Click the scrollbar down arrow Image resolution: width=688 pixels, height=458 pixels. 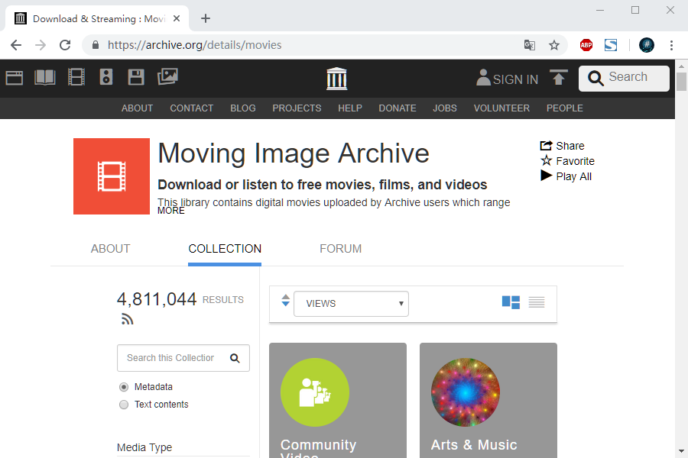[681, 450]
